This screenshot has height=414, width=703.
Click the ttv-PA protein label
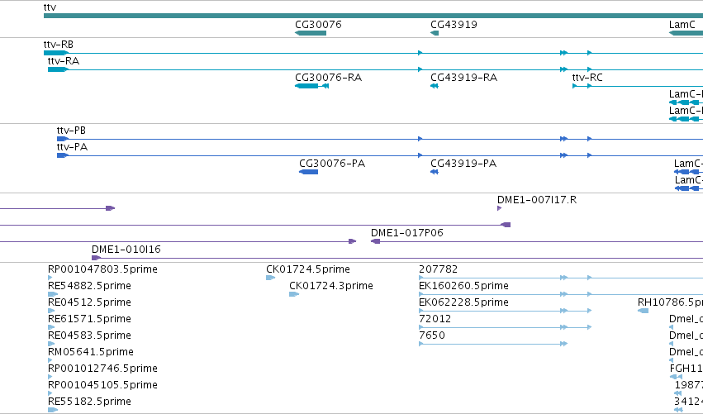72,147
